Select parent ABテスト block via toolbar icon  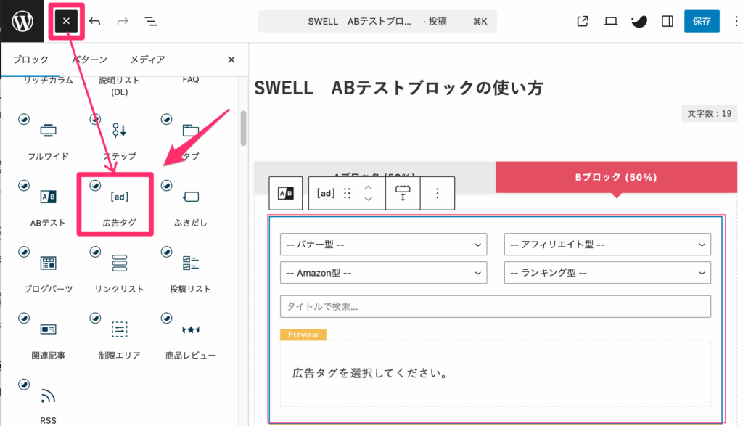click(x=285, y=192)
